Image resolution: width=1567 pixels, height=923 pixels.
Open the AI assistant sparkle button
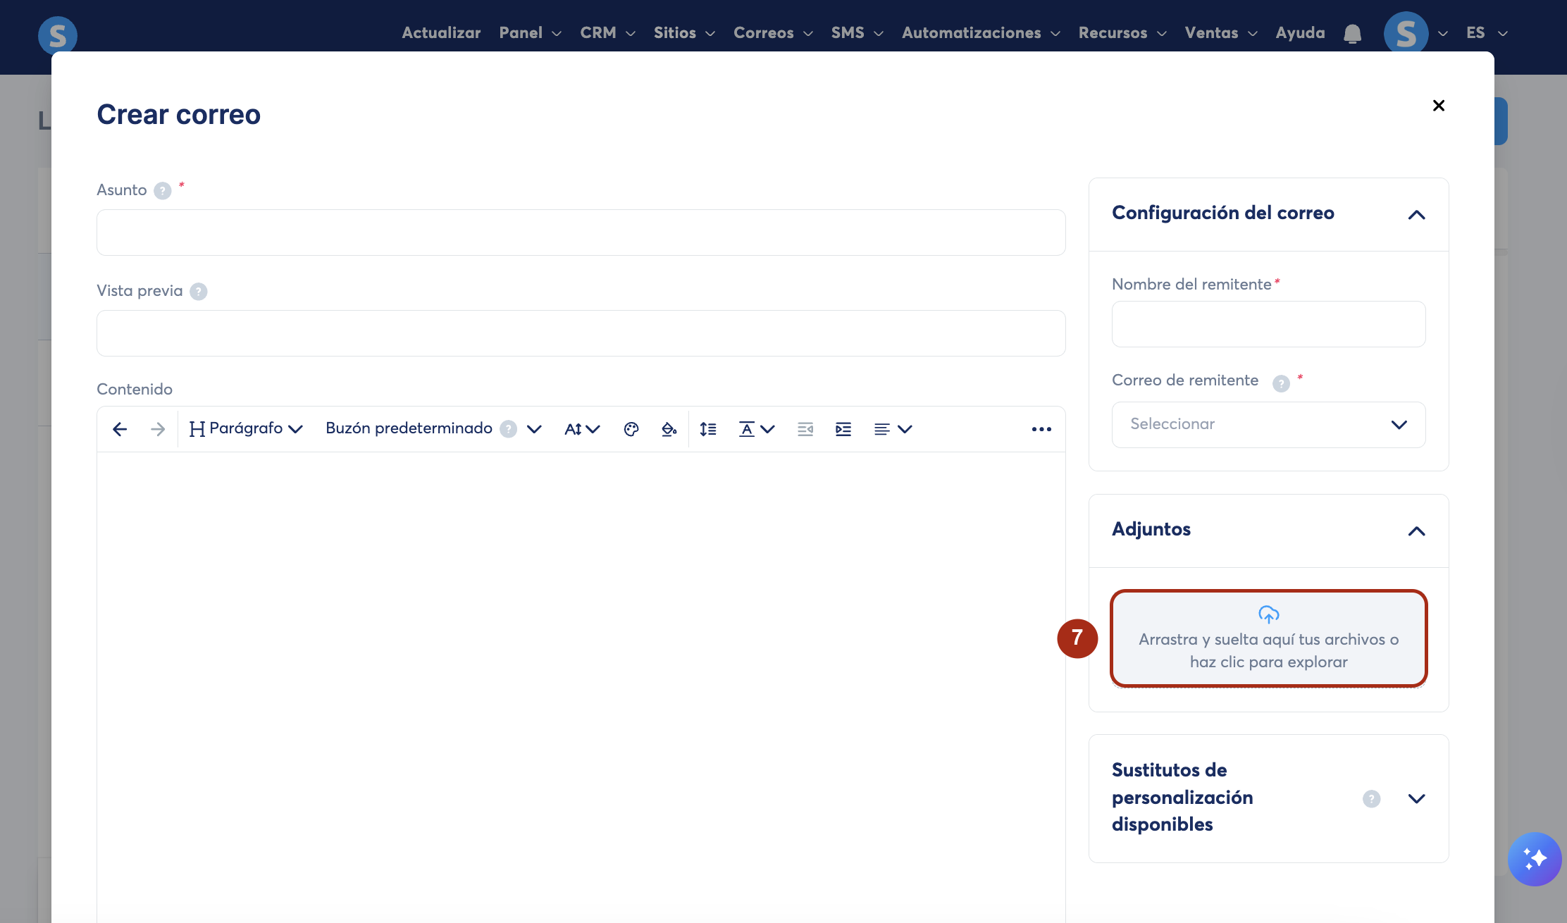(1535, 859)
